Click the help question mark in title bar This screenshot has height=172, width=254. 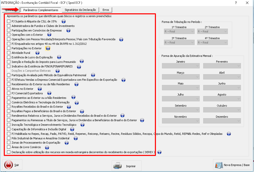(236, 3)
